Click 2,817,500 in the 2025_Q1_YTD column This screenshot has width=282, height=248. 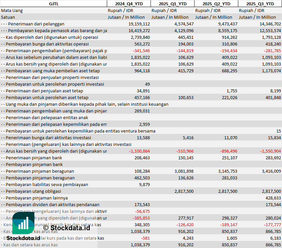(x=184, y=191)
